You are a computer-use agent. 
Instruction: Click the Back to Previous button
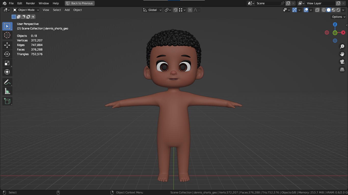80,3
